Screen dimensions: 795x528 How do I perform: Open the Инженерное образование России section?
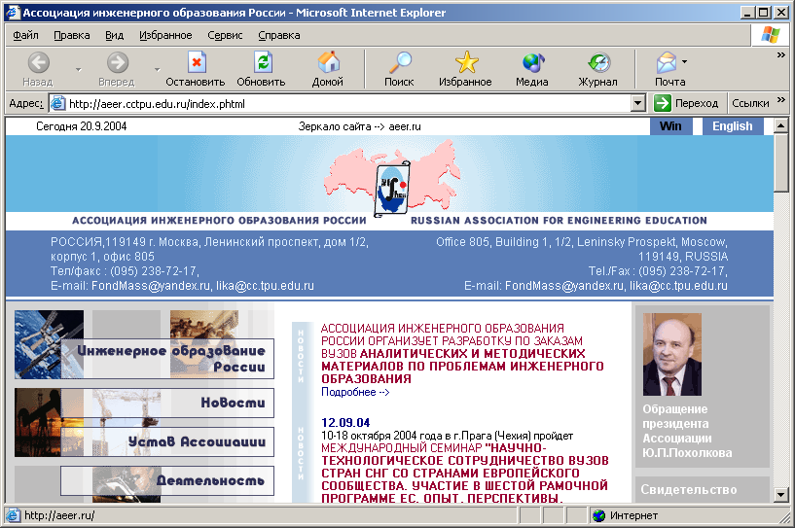[x=167, y=359]
